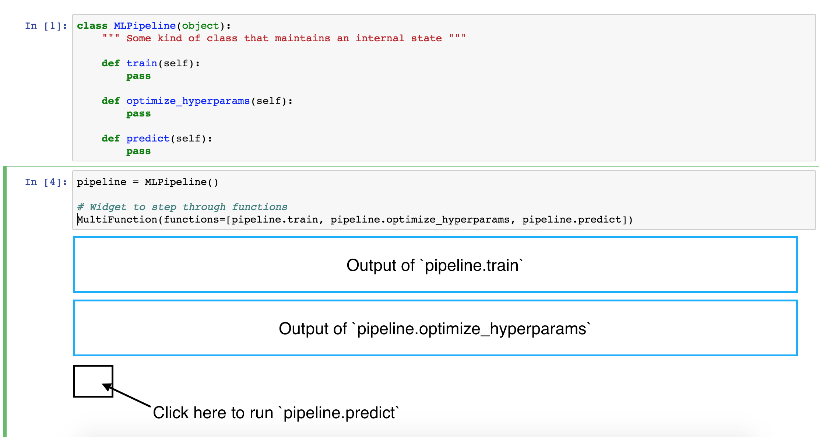Select the In [4] prompt label
Image resolution: width=819 pixels, height=437 pixels.
tap(45, 181)
